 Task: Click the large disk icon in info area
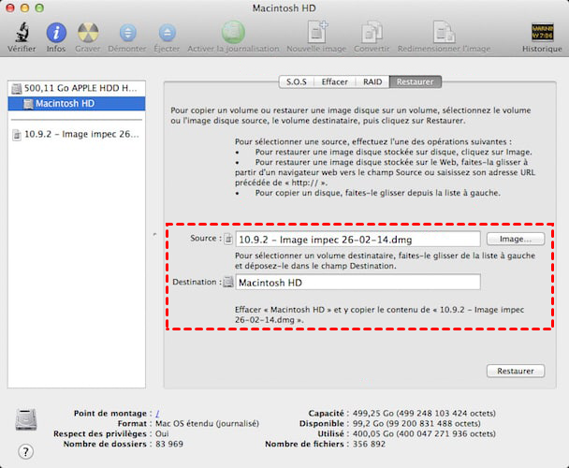tap(26, 419)
